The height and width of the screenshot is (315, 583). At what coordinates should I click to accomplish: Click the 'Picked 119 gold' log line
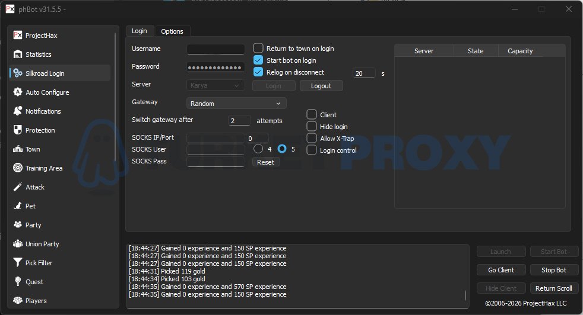point(167,271)
